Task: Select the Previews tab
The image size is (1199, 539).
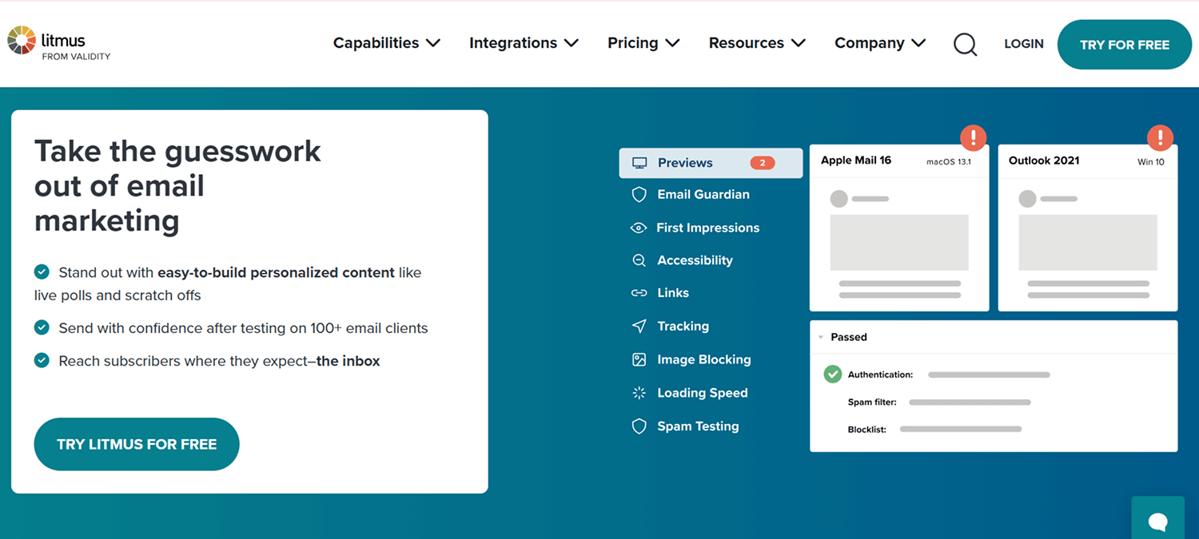Action: (711, 163)
